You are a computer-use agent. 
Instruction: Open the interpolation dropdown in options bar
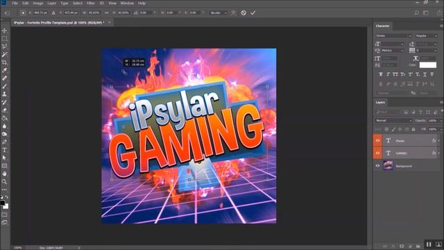pyautogui.click(x=219, y=12)
